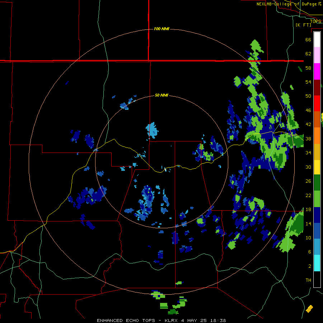This screenshot has height=323, width=323.
Task: Click legend value 2
Action: 310,266
